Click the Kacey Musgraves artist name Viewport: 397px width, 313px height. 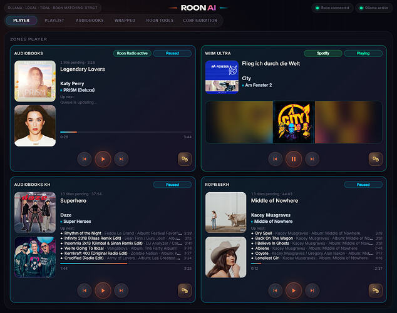[271, 215]
